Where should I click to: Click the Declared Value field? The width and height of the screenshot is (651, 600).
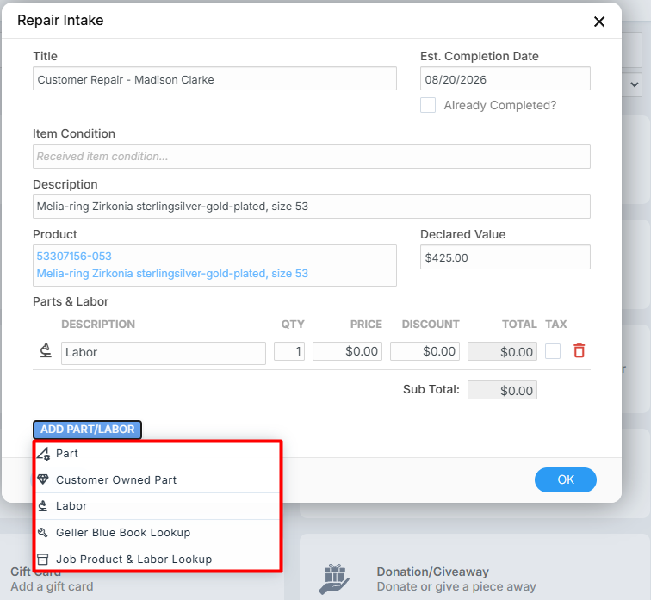click(505, 257)
